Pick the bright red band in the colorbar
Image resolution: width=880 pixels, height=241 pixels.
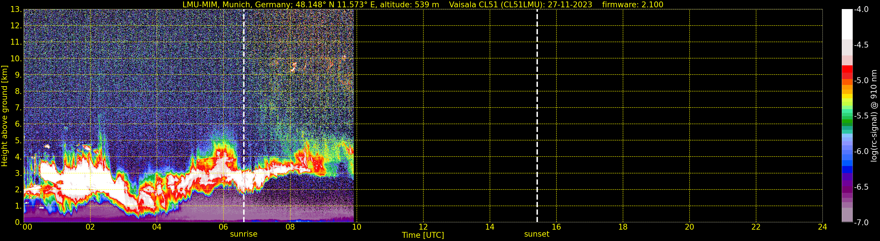click(847, 69)
